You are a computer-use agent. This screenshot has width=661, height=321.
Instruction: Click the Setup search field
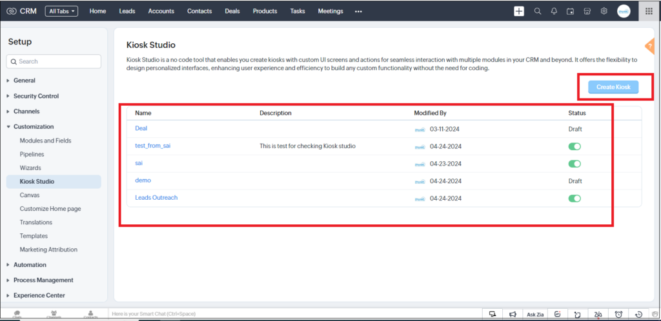click(x=54, y=61)
